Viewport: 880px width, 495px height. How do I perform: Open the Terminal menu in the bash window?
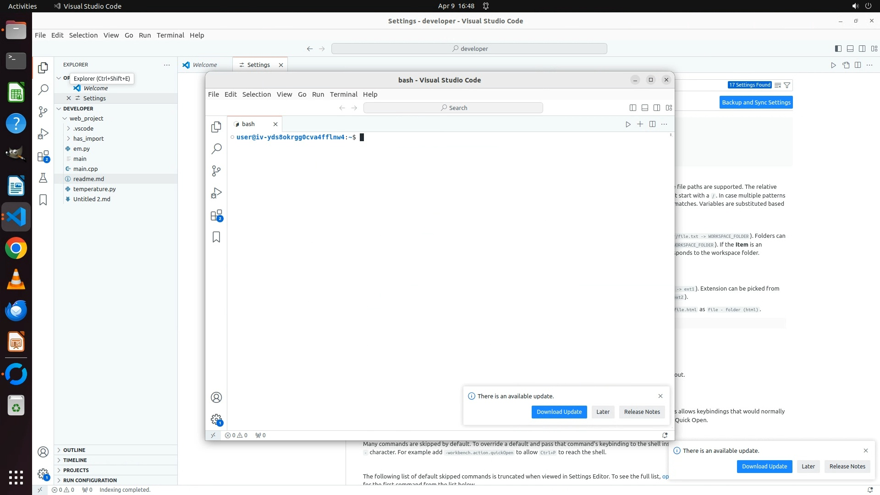343,94
